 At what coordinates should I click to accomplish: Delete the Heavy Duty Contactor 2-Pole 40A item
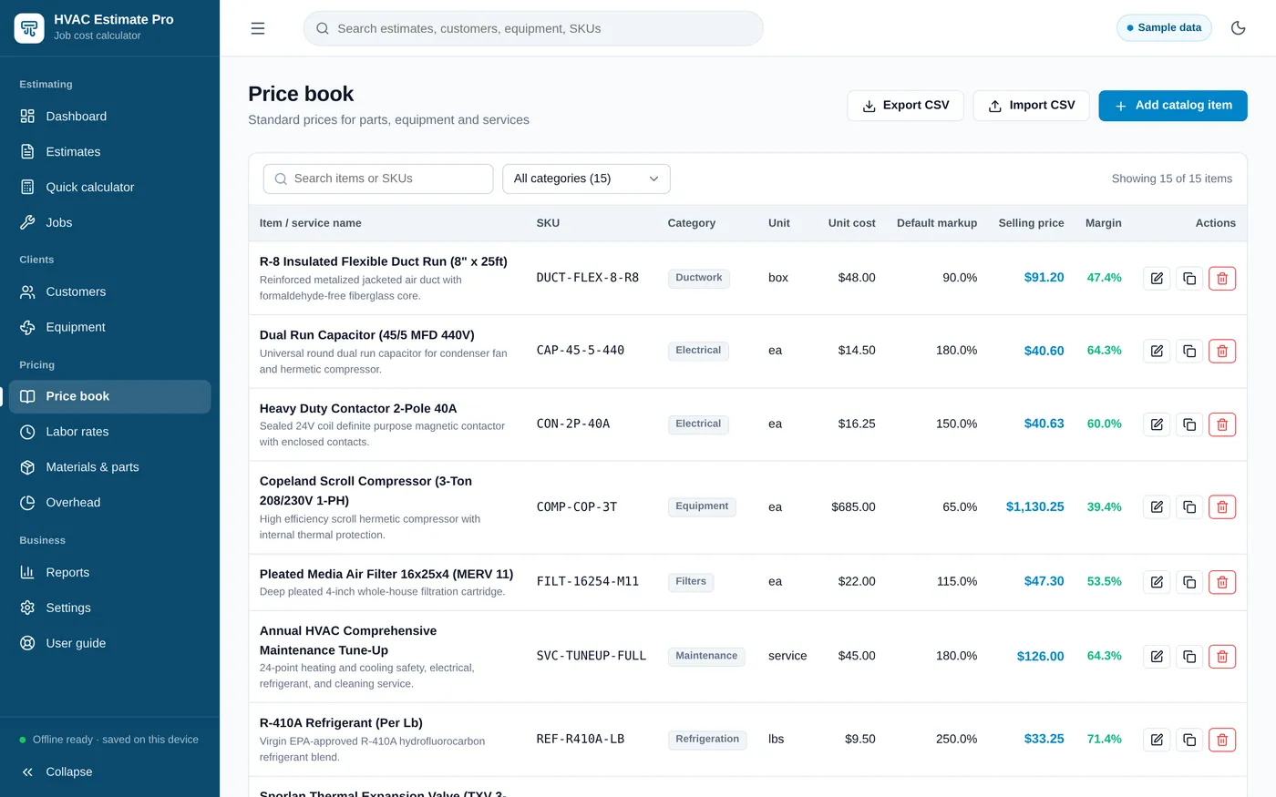1222,424
